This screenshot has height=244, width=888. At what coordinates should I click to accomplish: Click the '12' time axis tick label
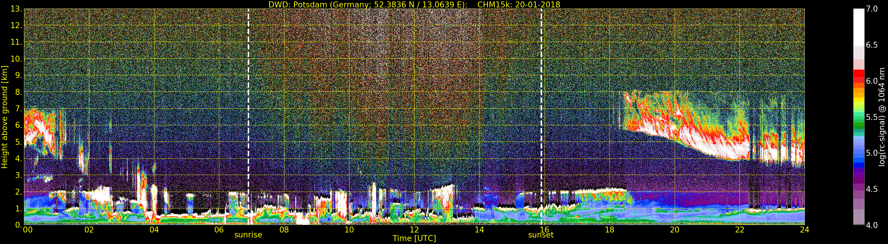(414, 229)
